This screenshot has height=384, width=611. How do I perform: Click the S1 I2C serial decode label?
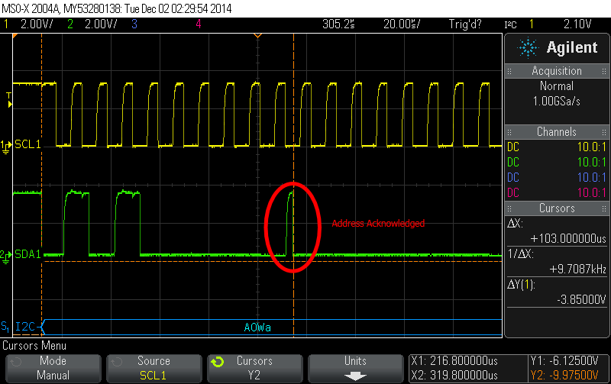(x=18, y=327)
